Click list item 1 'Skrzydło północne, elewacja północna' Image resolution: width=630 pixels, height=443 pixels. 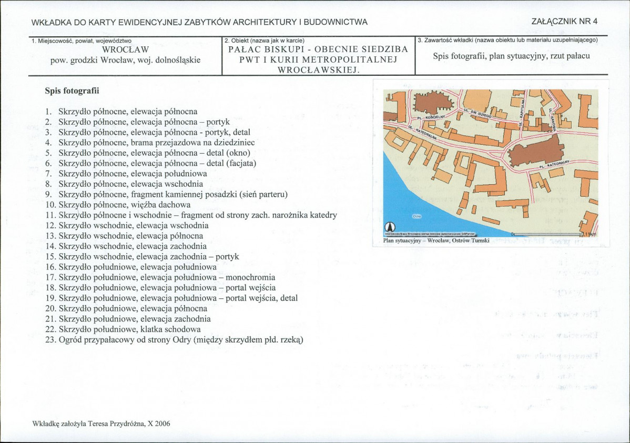(128, 112)
